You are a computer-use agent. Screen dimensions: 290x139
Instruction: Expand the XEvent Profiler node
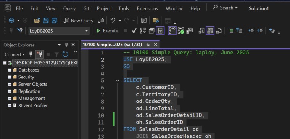[x=10, y=105]
